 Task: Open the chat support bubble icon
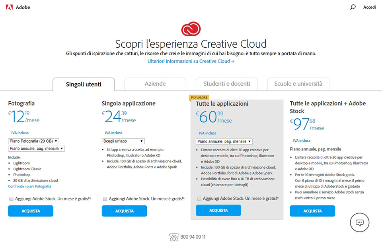pyautogui.click(x=360, y=223)
